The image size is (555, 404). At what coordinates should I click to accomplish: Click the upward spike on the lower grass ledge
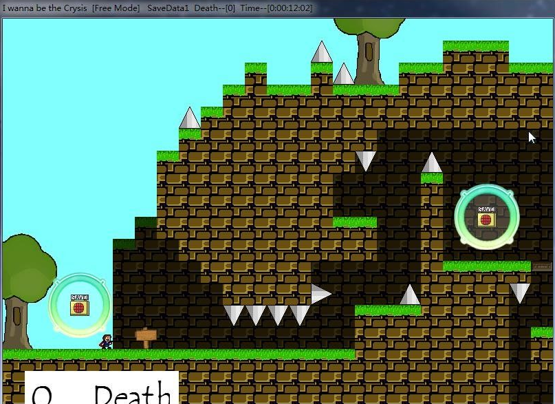point(410,295)
